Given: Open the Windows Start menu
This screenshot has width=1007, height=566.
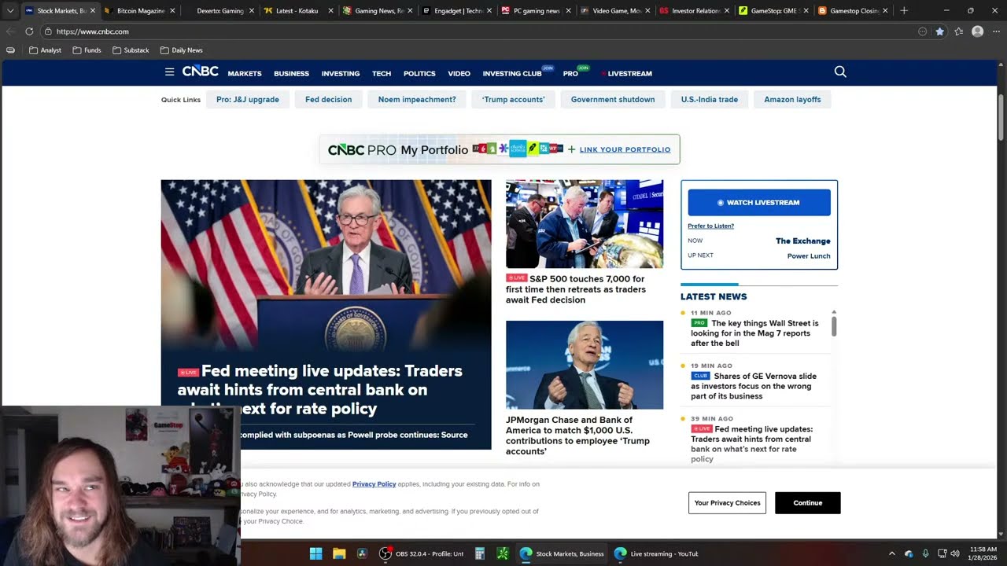Looking at the screenshot, I should pos(315,553).
